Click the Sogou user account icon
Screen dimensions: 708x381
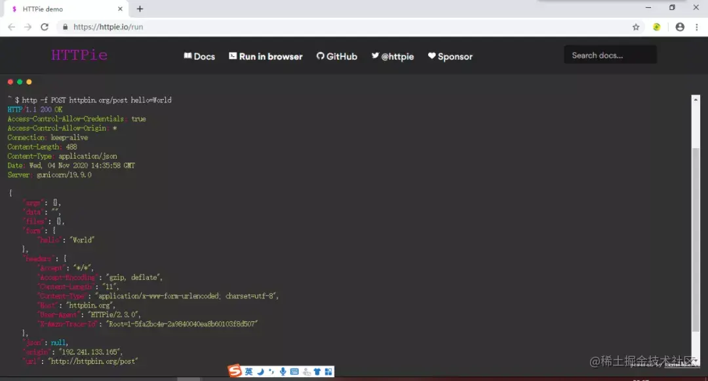click(307, 372)
